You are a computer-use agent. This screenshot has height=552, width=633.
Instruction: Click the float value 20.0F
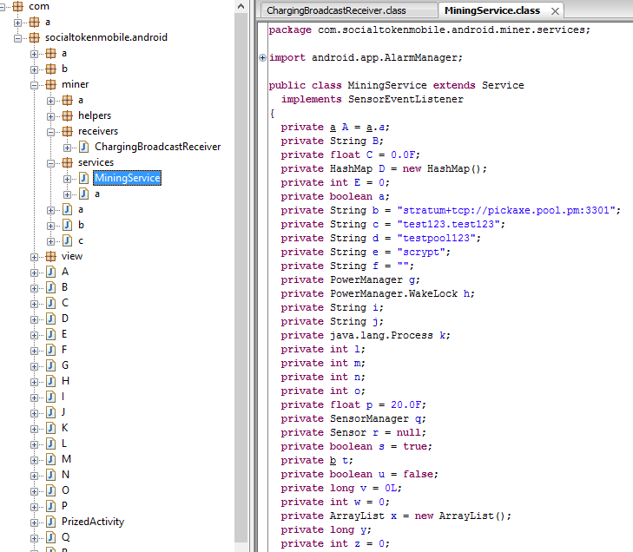[x=406, y=404]
